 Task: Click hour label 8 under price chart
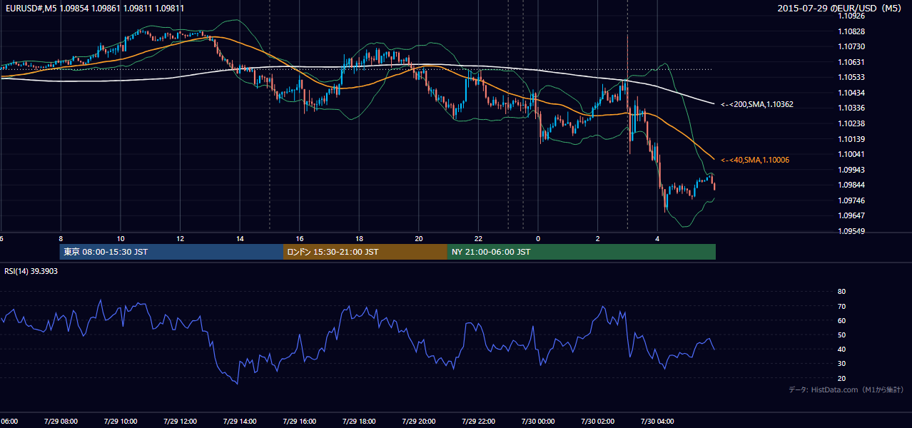(61, 238)
